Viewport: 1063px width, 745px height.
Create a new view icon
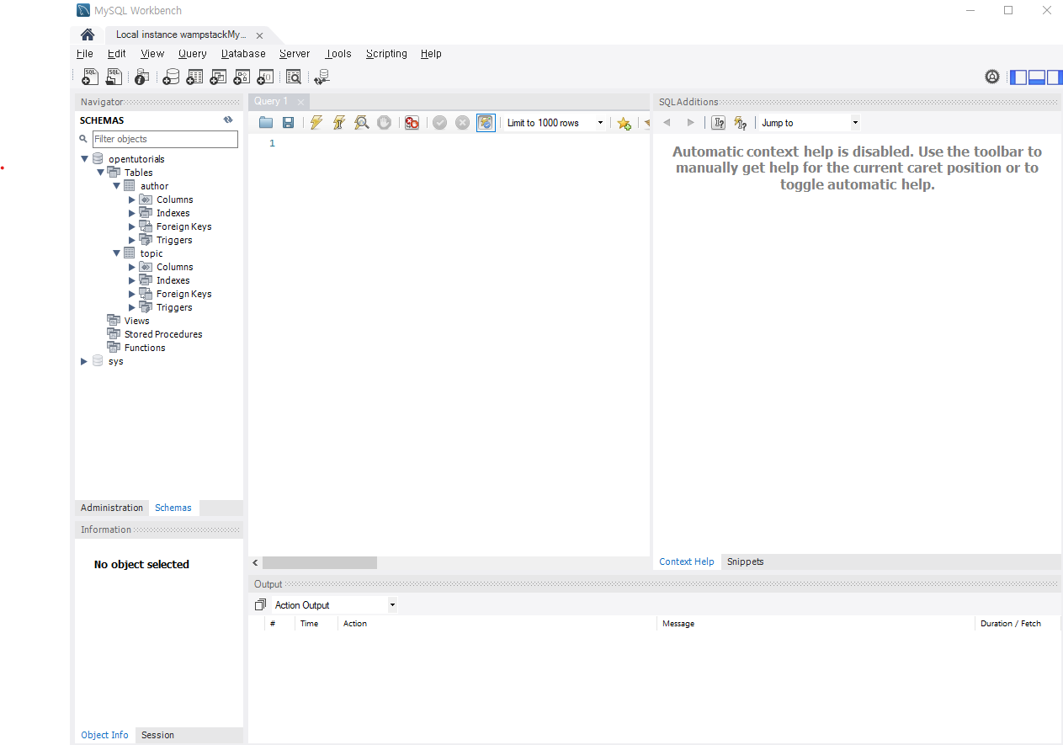(x=218, y=77)
